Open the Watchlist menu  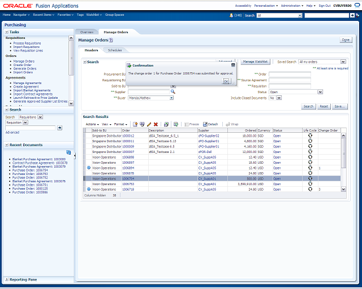[x=94, y=15]
